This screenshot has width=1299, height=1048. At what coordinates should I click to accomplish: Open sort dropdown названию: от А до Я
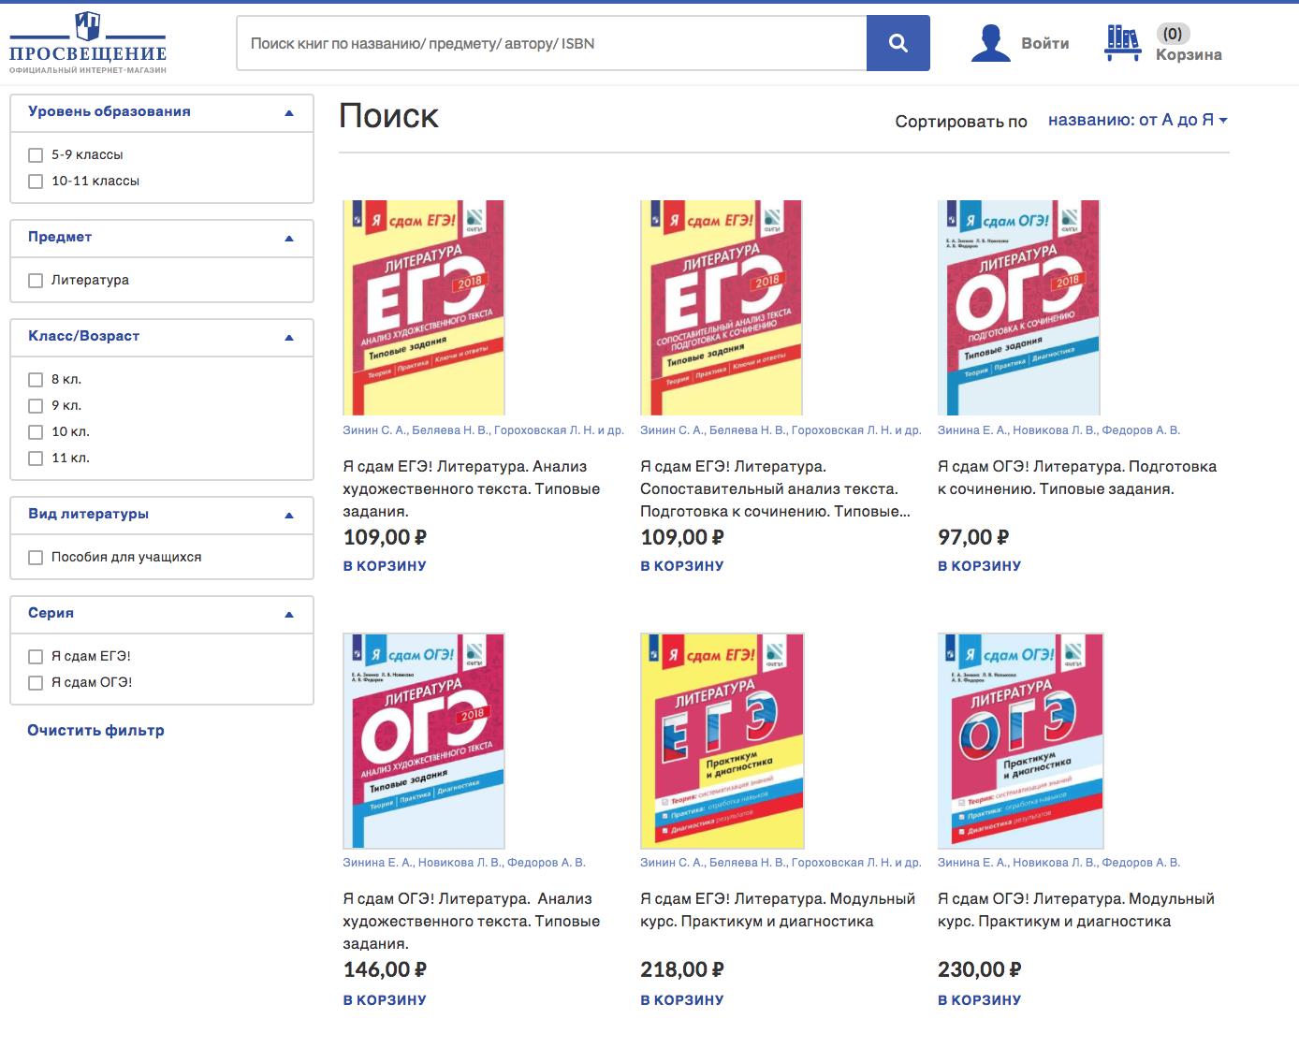point(1137,120)
